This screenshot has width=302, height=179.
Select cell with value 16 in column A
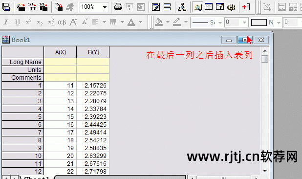[x=60, y=125]
